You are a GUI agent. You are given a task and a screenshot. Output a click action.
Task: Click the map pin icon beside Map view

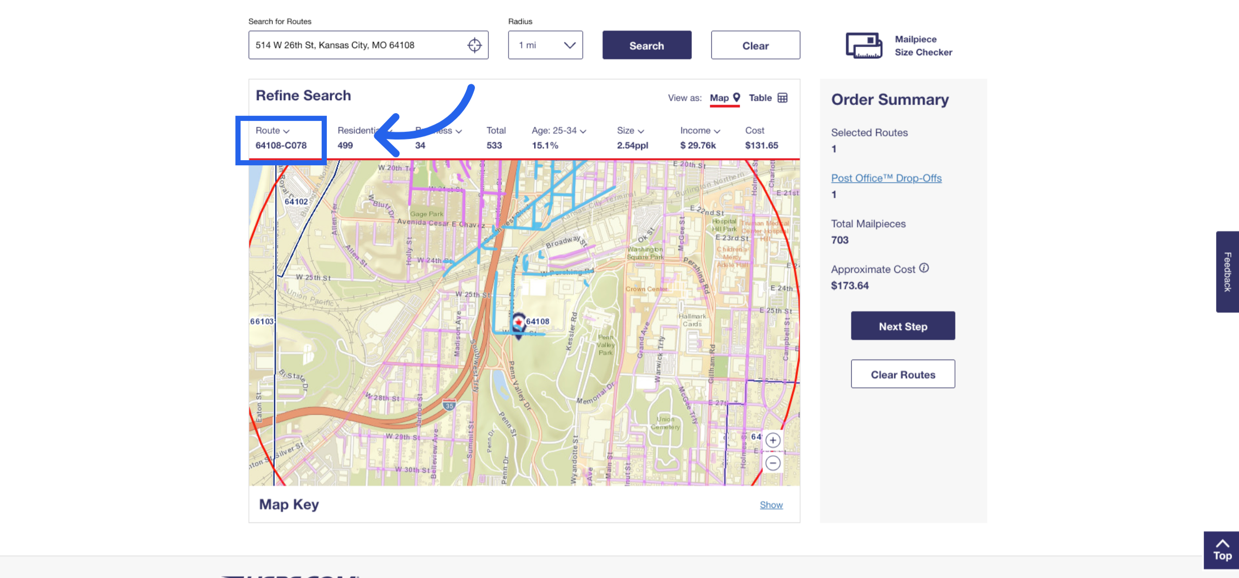pos(737,97)
